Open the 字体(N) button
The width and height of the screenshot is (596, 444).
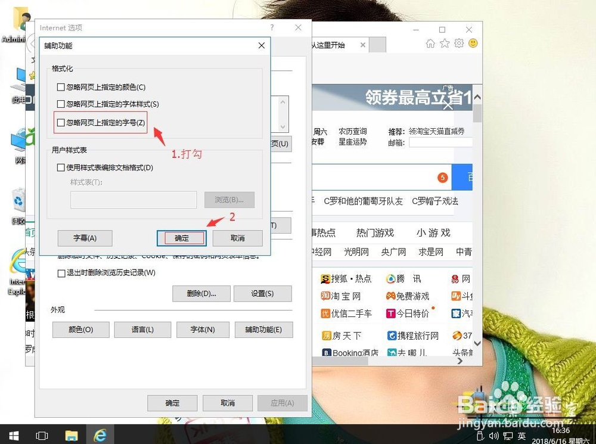click(x=203, y=330)
